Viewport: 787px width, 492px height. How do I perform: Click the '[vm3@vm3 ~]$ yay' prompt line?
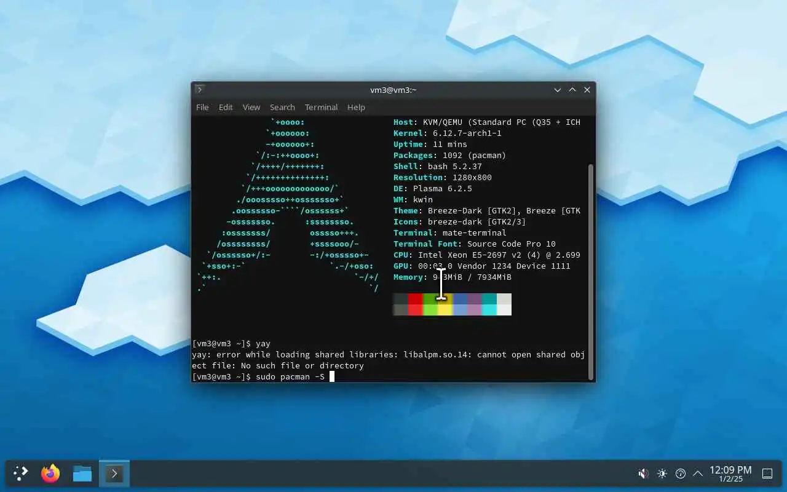click(x=231, y=343)
